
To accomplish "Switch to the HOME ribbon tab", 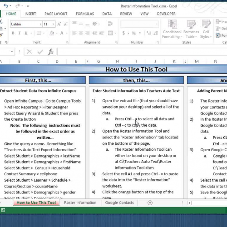I will (11, 14).
